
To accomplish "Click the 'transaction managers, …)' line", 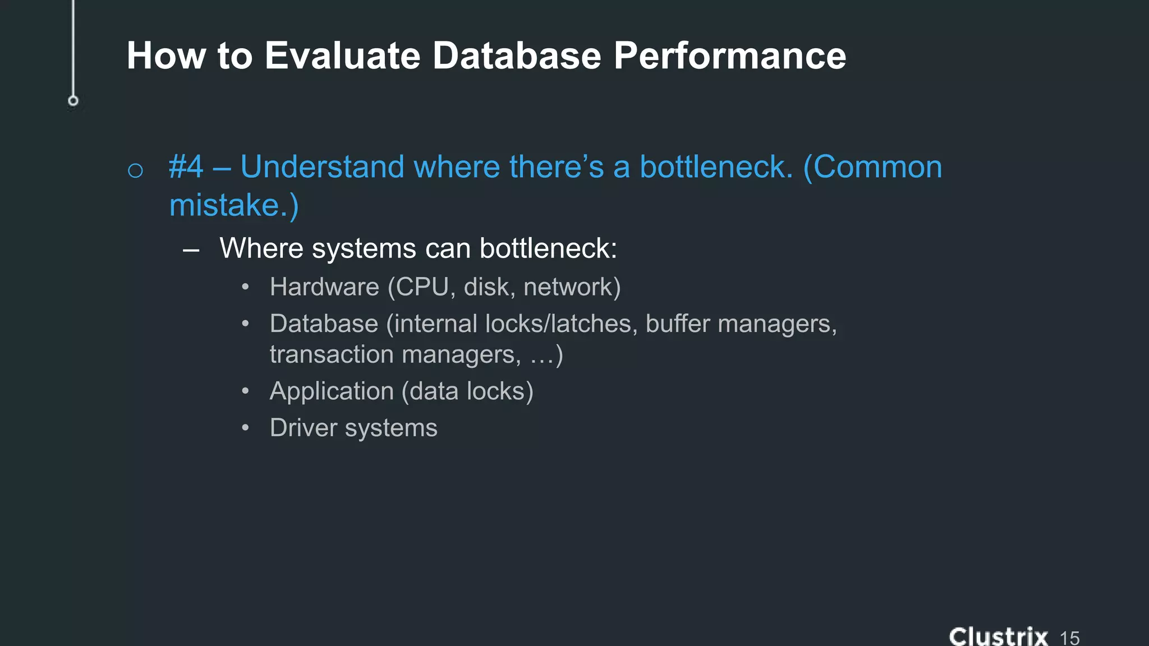I will 416,354.
